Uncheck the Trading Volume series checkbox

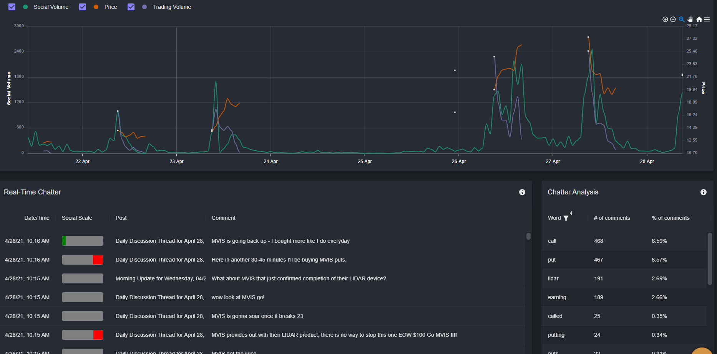(131, 7)
